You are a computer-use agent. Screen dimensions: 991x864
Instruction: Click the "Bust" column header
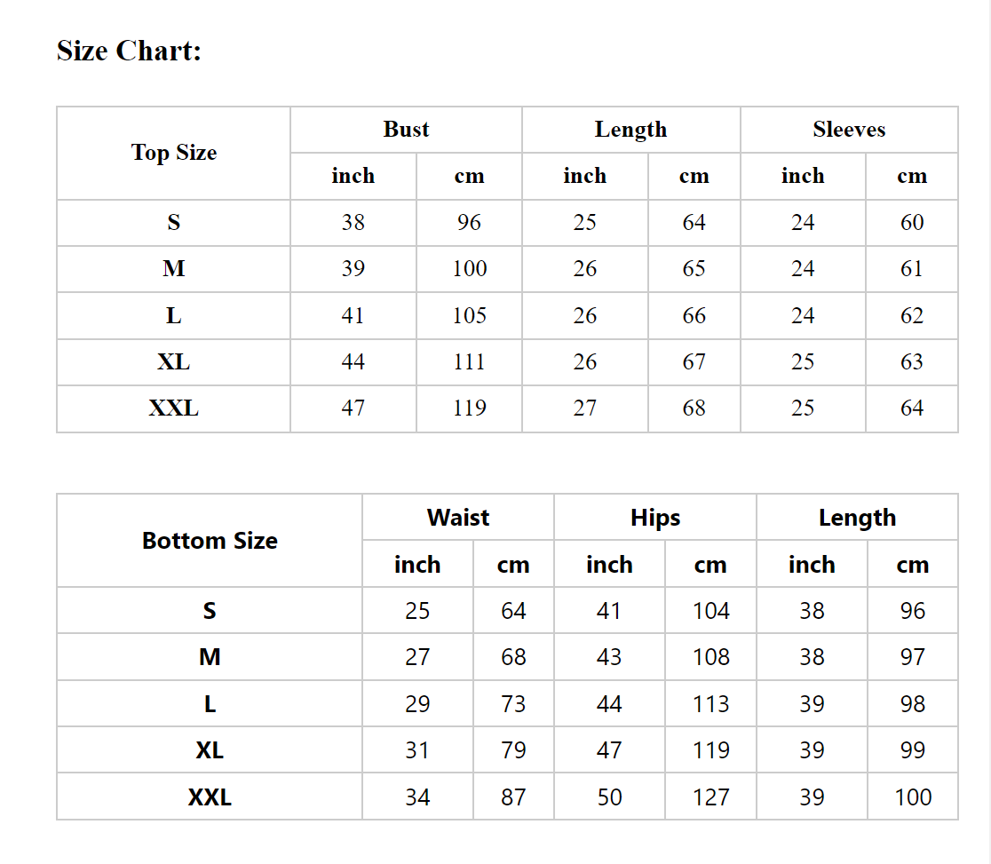click(x=406, y=130)
